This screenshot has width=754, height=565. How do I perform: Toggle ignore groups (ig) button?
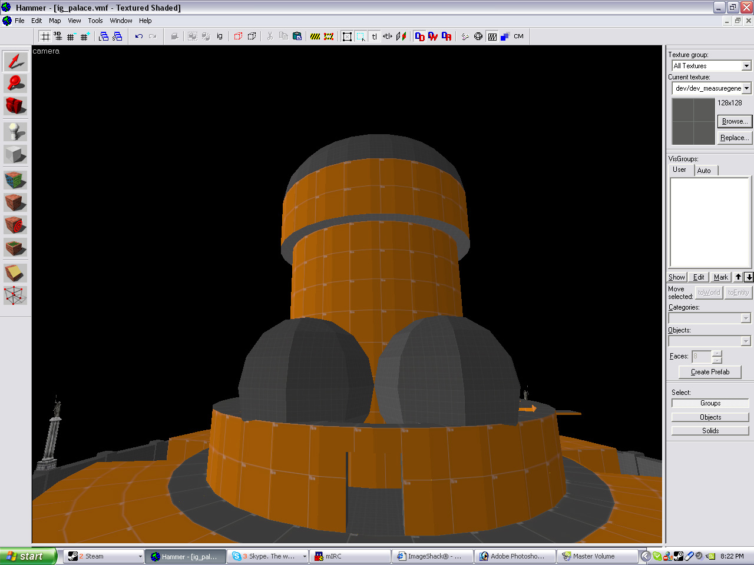point(220,36)
